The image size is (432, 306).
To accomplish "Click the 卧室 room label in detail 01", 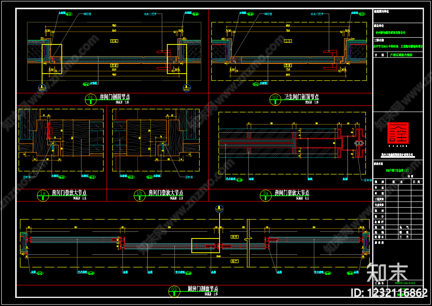I will [x=114, y=41].
